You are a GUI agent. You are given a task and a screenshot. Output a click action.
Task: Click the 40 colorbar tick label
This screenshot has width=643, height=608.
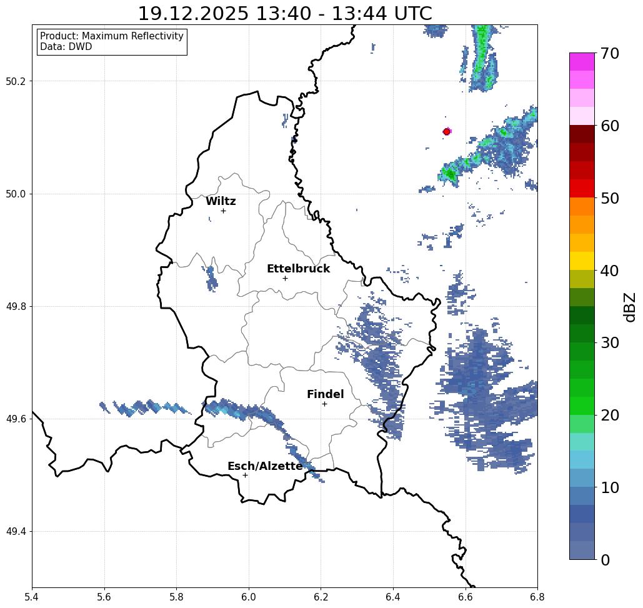(x=609, y=271)
